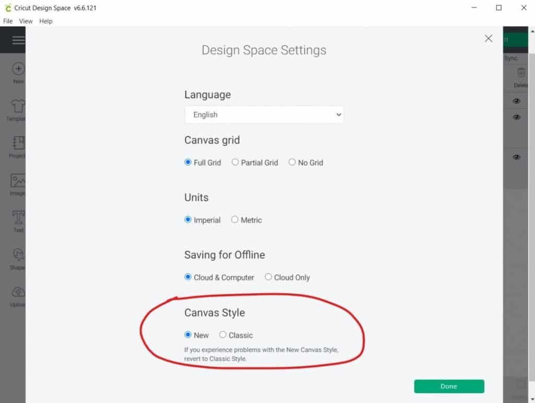The image size is (535, 403).
Task: Open the Upload cloud icon
Action: pos(18,292)
